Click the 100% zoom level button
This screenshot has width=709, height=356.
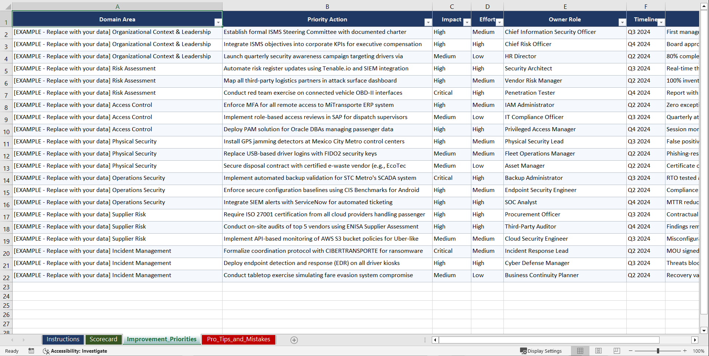[x=698, y=350]
